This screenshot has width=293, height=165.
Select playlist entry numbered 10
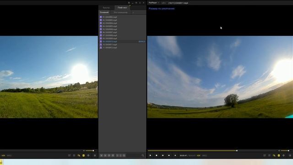(122, 44)
